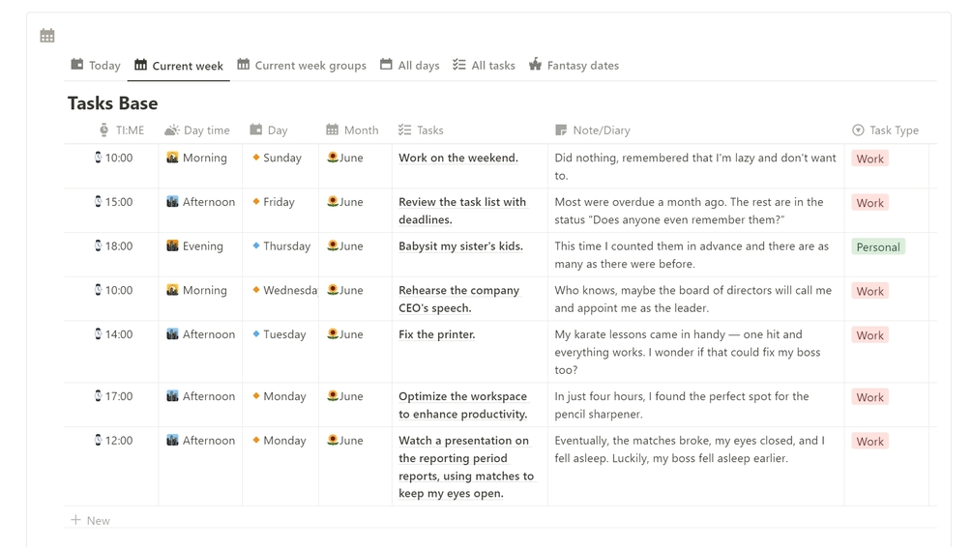Open the "Fix the printer." task
This screenshot has height=547, width=972.
click(x=437, y=334)
